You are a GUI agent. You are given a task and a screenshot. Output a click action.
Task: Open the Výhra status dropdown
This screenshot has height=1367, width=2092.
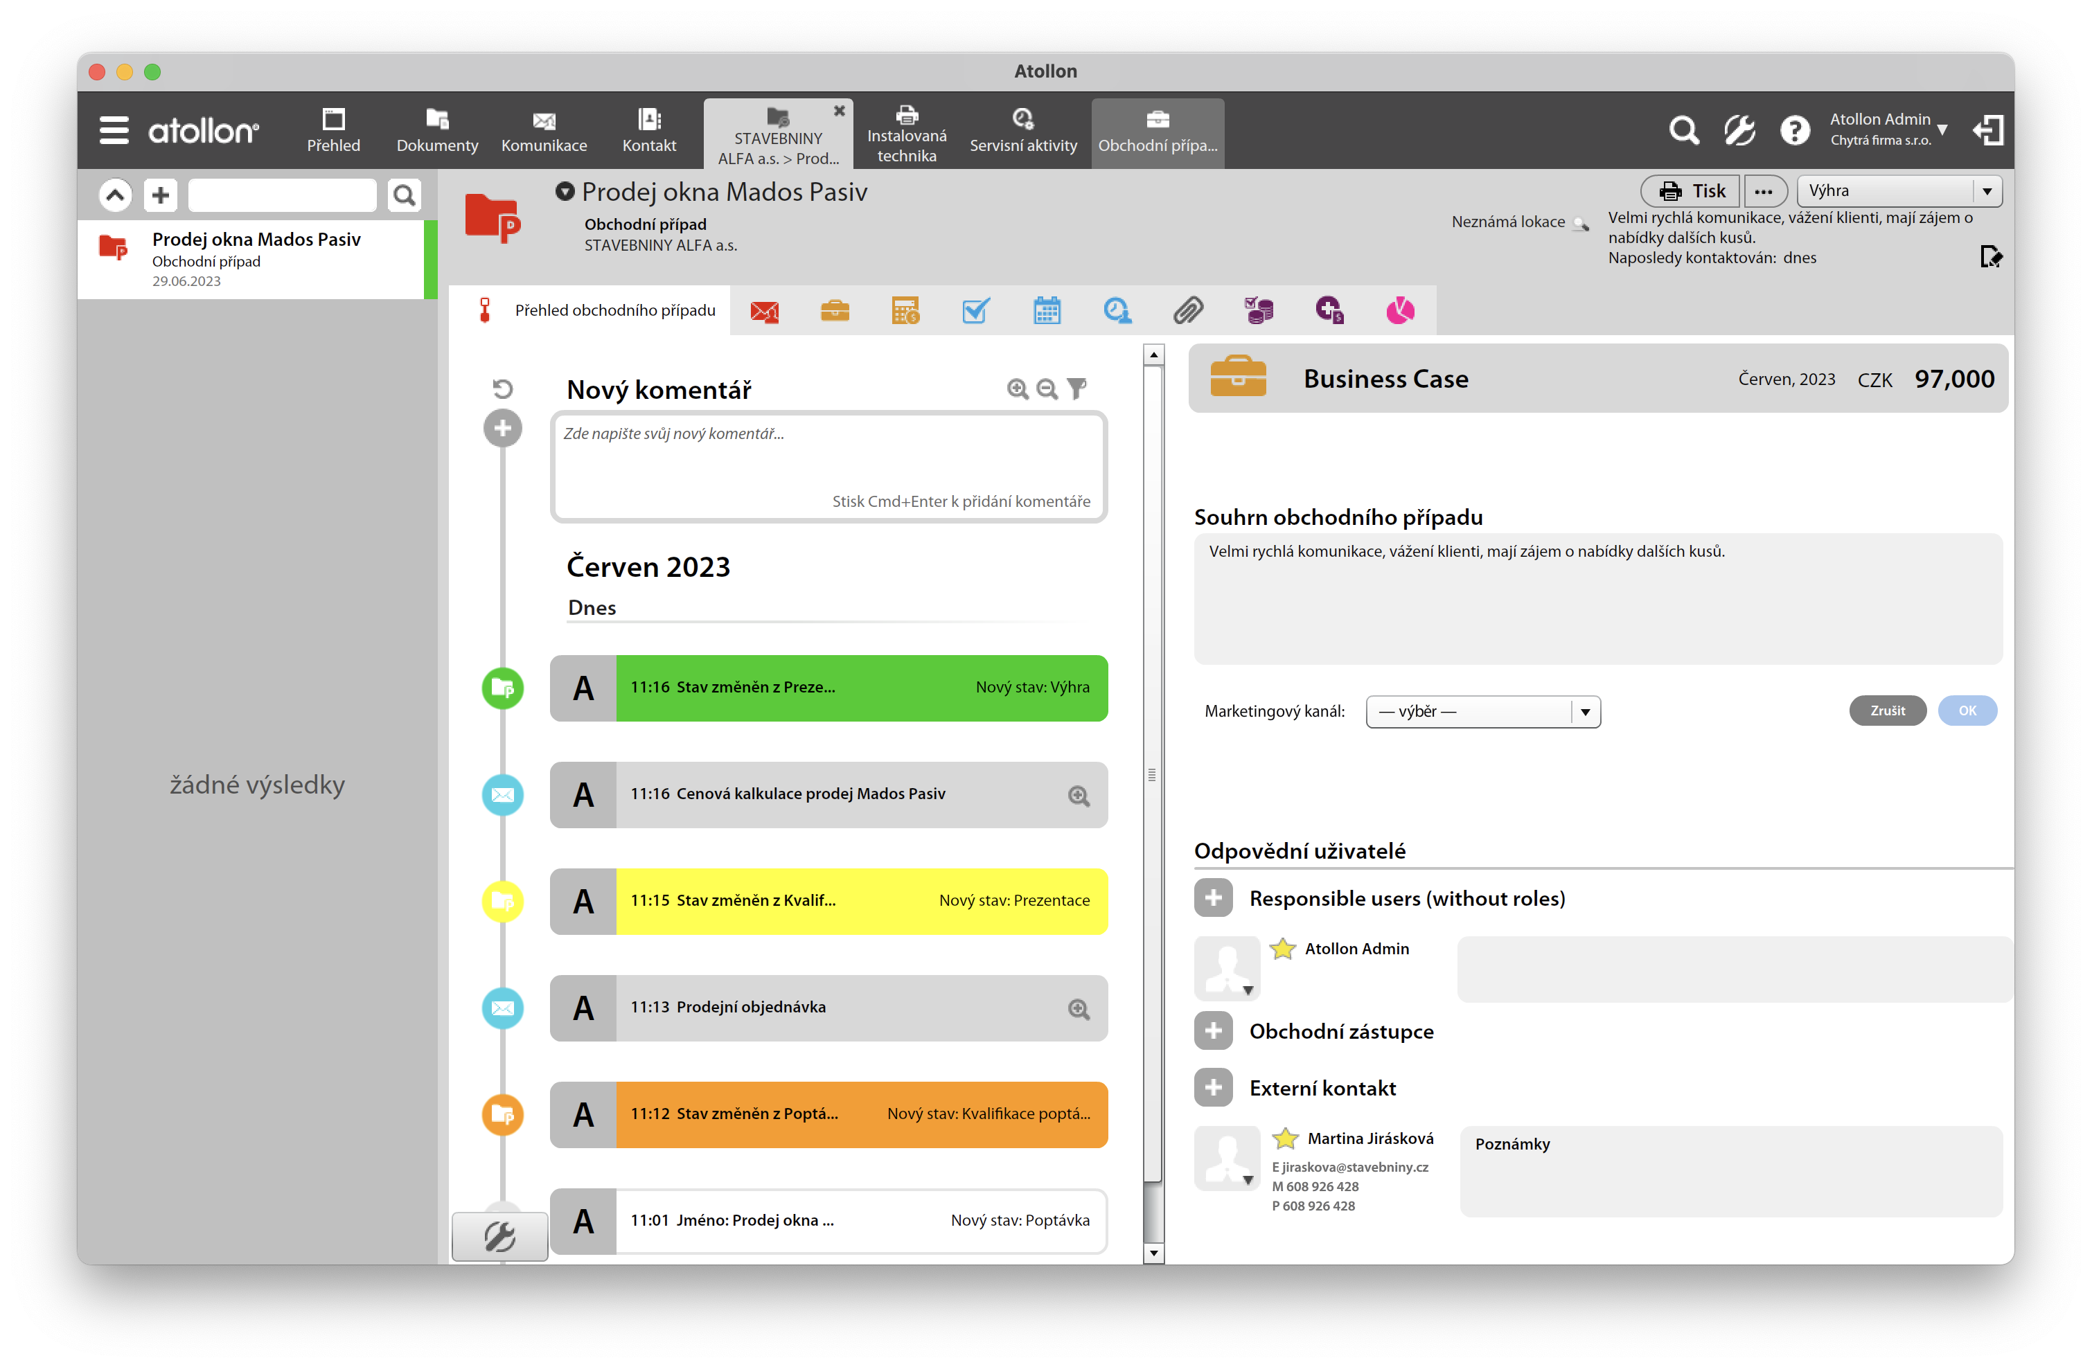(1899, 190)
